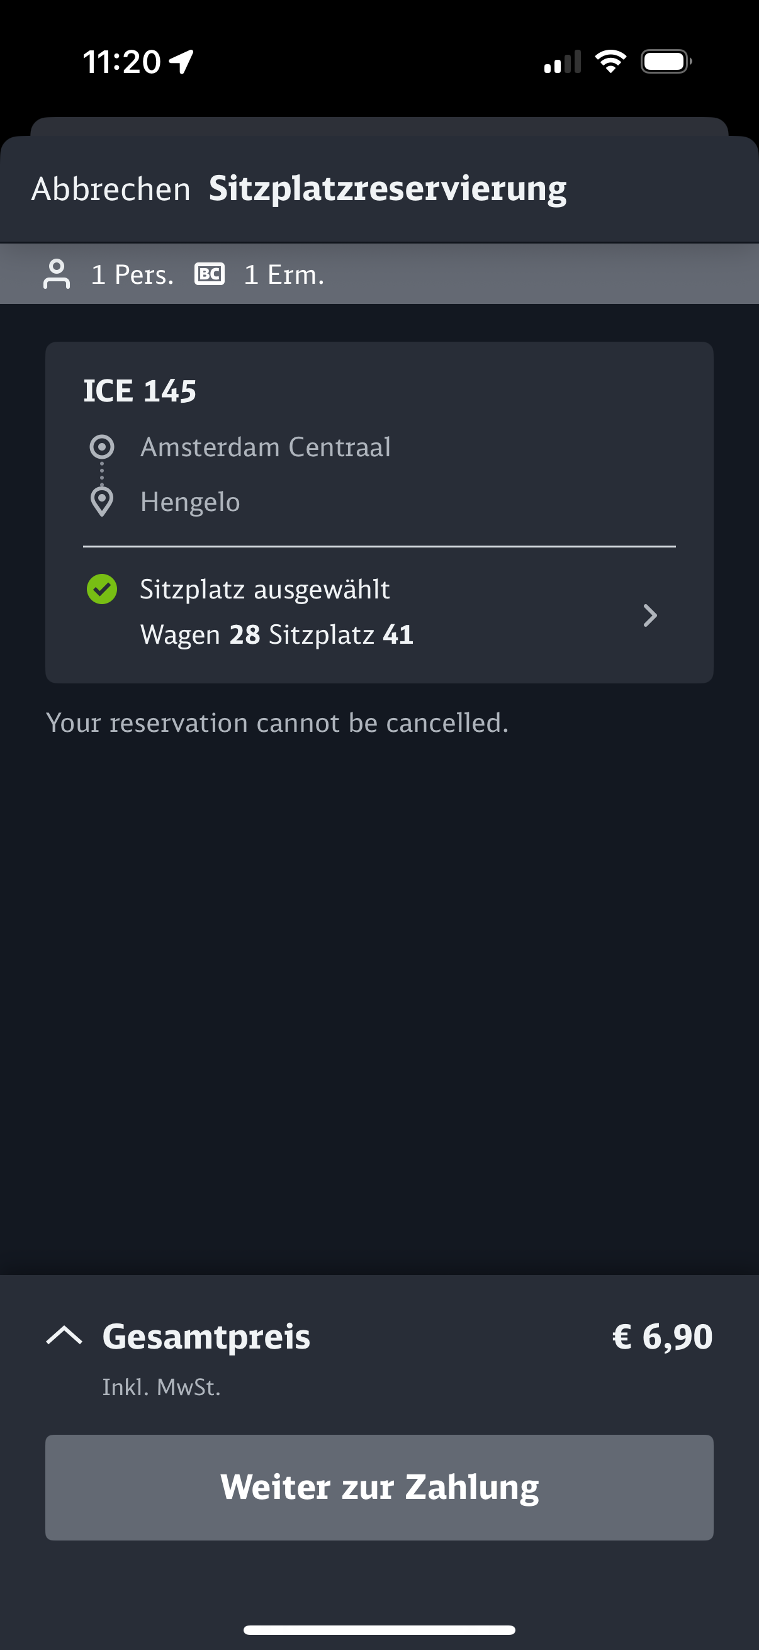
Task: Proceed with Weiter zur Zahlung
Action: 379,1486
